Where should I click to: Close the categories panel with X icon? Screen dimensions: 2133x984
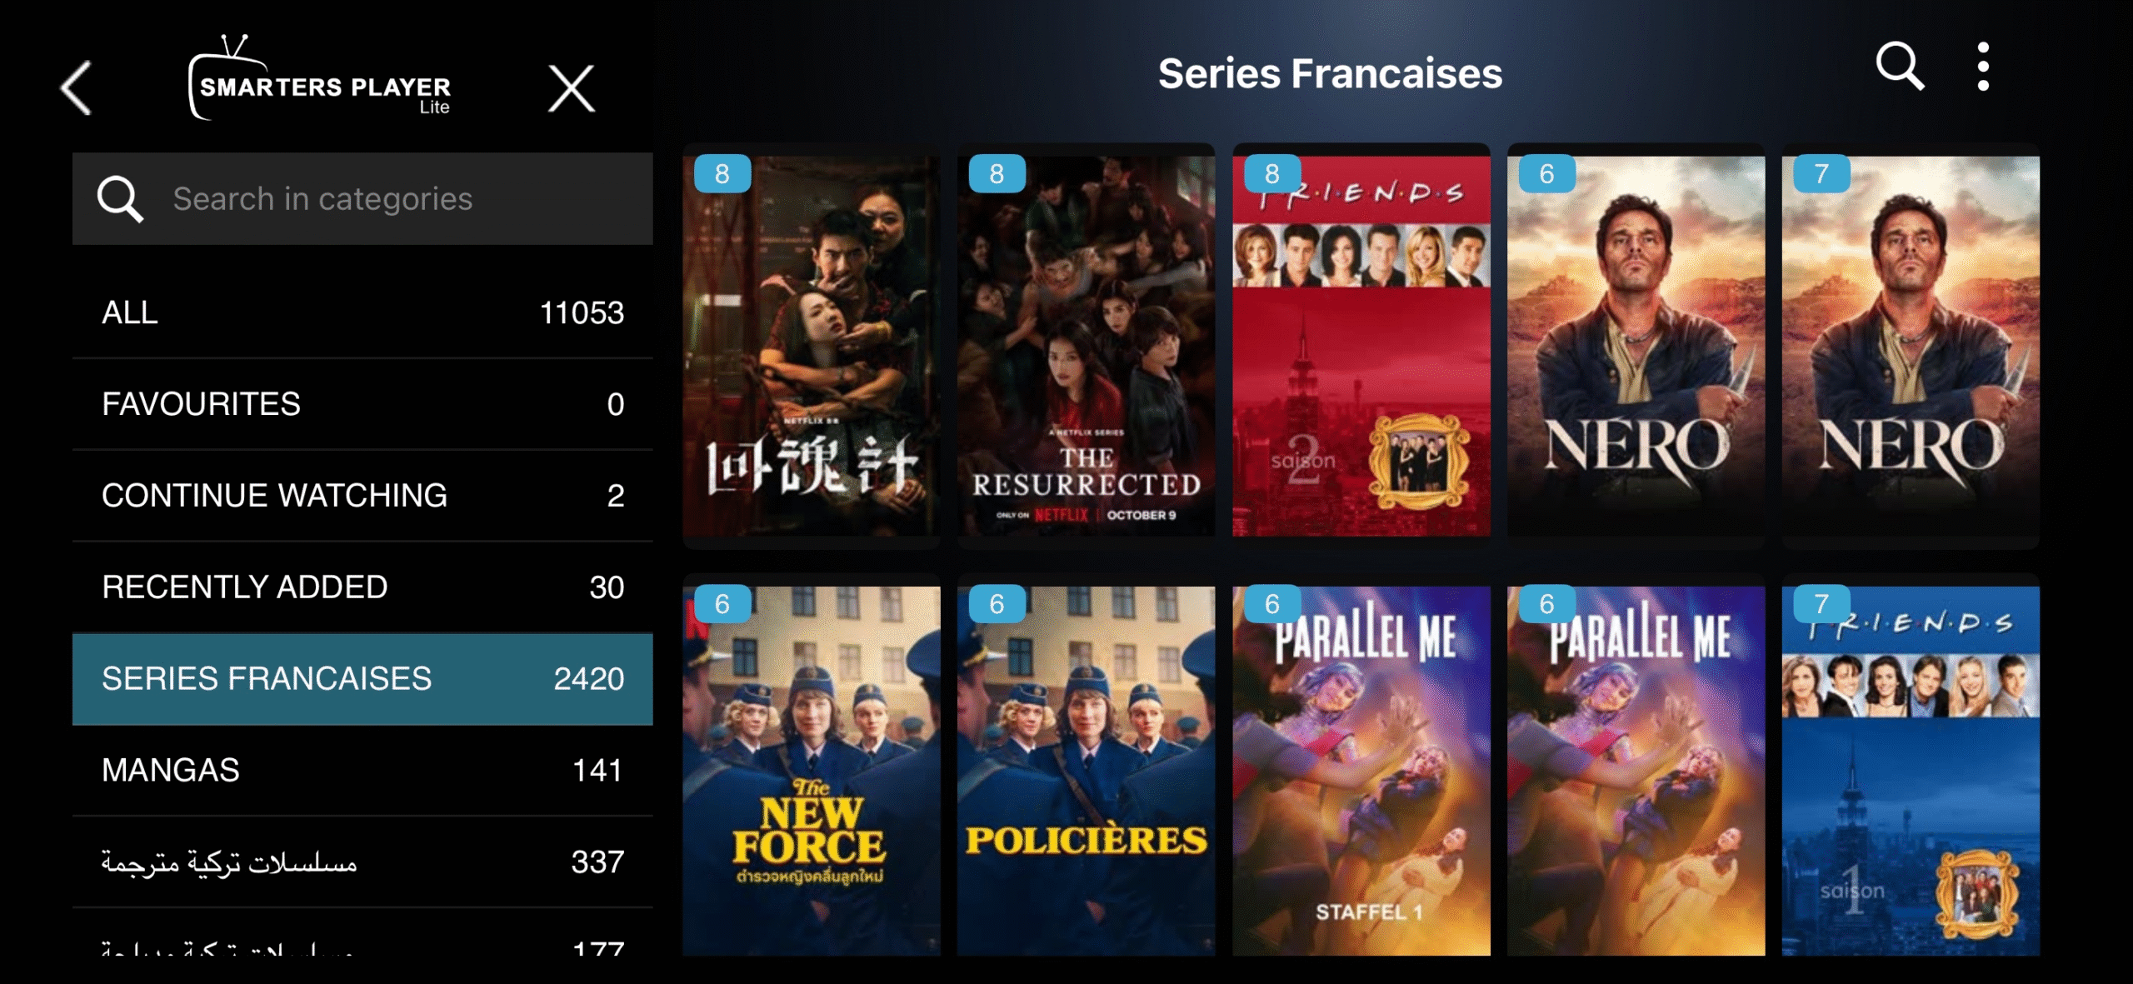(572, 87)
